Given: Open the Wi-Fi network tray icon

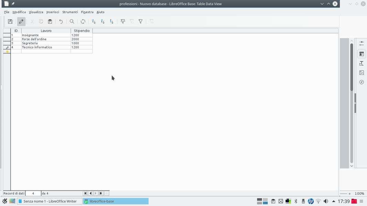Looking at the screenshot, I should 318,201.
